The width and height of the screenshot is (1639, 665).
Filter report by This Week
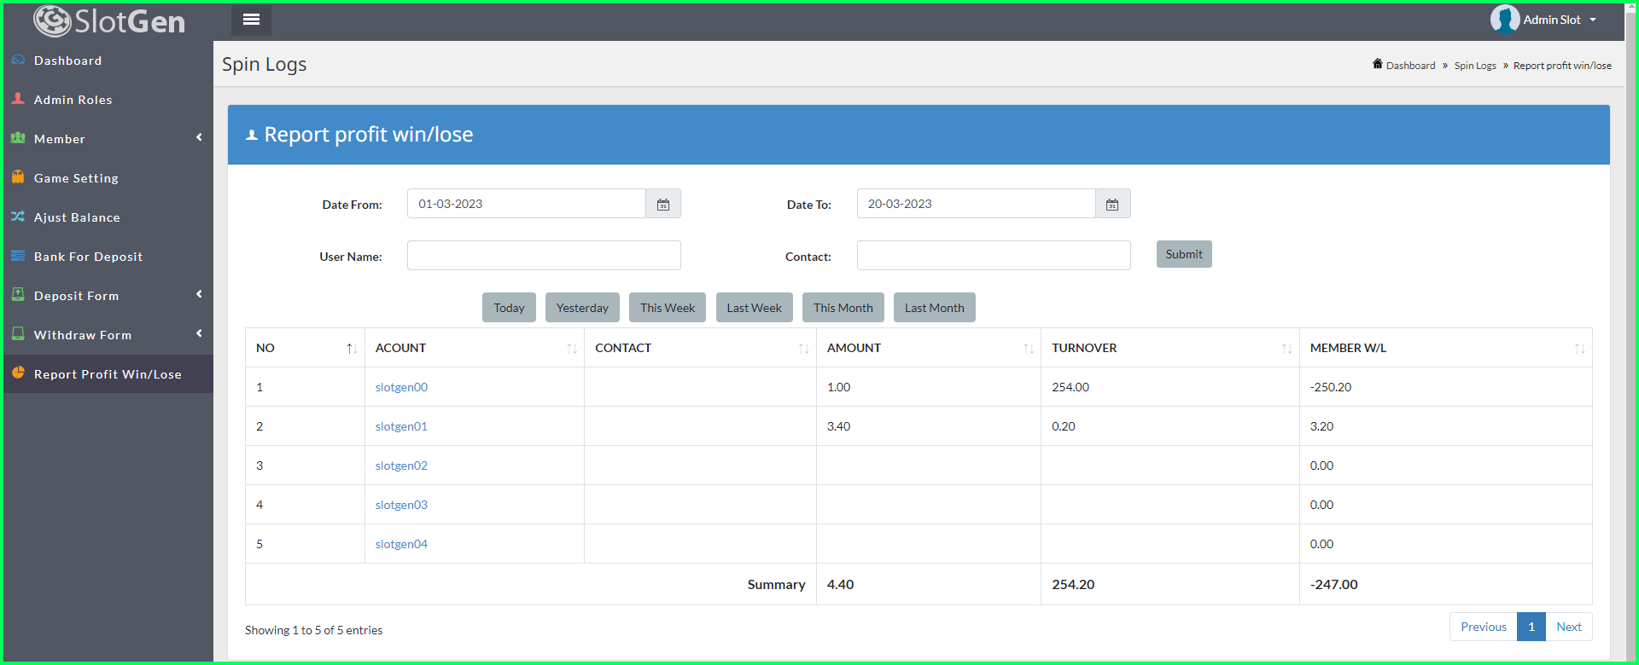coord(668,308)
